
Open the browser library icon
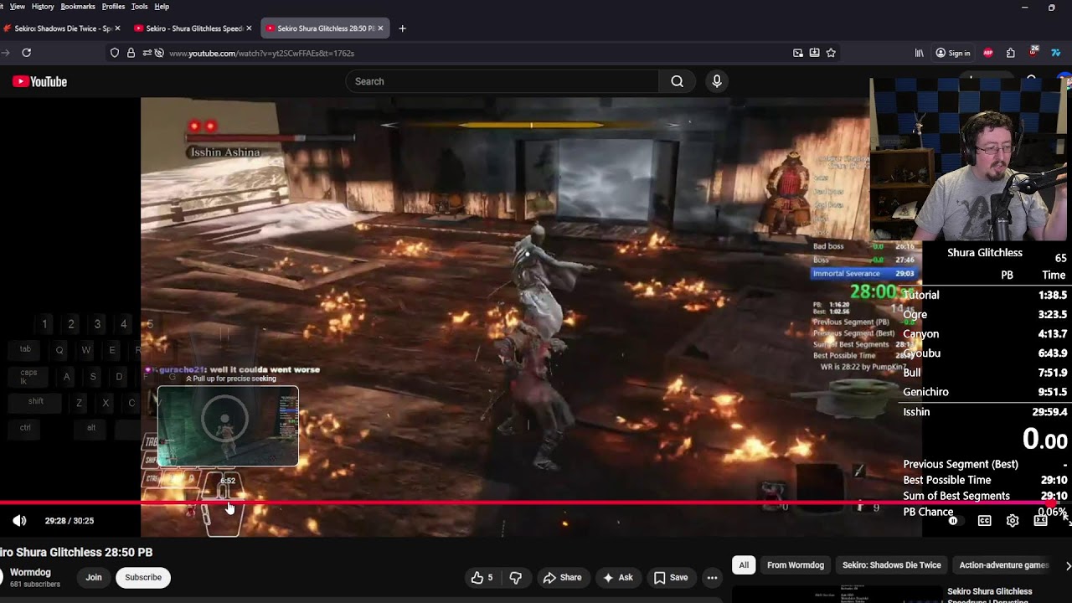pyautogui.click(x=919, y=53)
